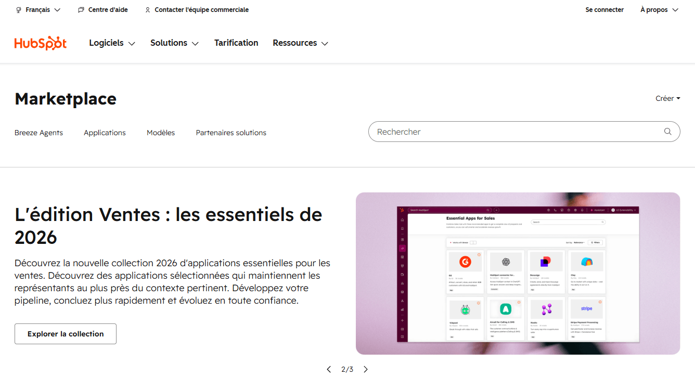Open the Créer dropdown
This screenshot has height=377, width=695.
click(x=668, y=98)
